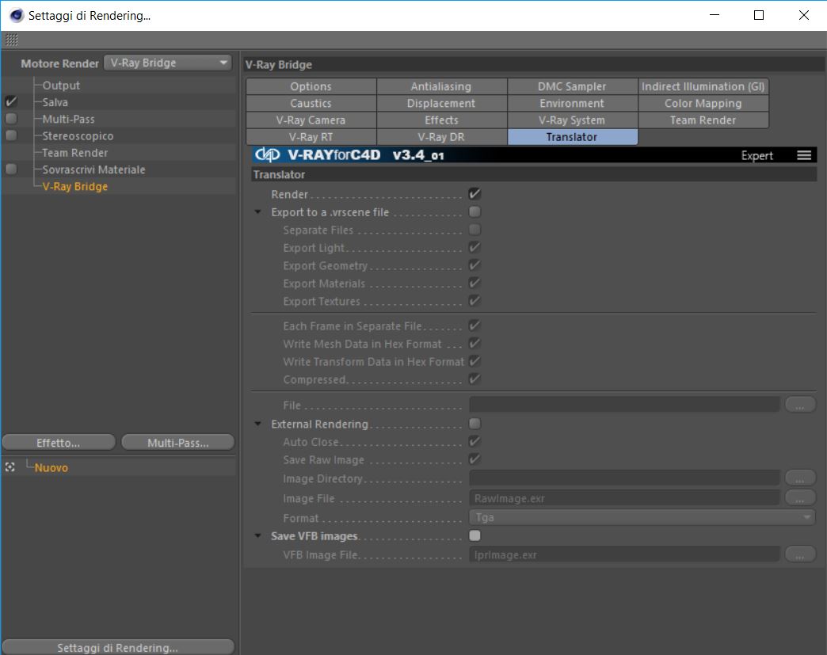This screenshot has width=827, height=655.
Task: Click the Expert mode label
Action: click(x=756, y=155)
